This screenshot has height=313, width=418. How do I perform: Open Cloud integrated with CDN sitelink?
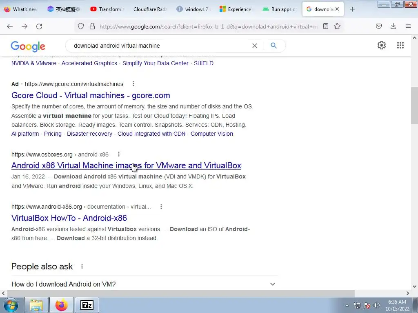pyautogui.click(x=151, y=134)
